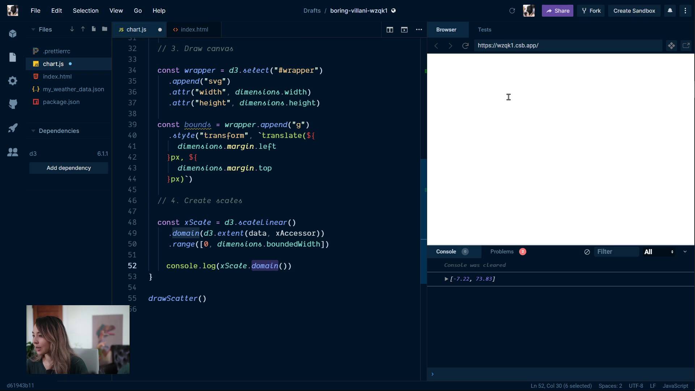Open the preview in a new window

[686, 46]
